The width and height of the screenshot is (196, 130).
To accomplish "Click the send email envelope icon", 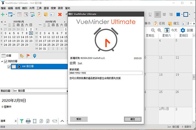I will pyautogui.click(x=55, y=121).
